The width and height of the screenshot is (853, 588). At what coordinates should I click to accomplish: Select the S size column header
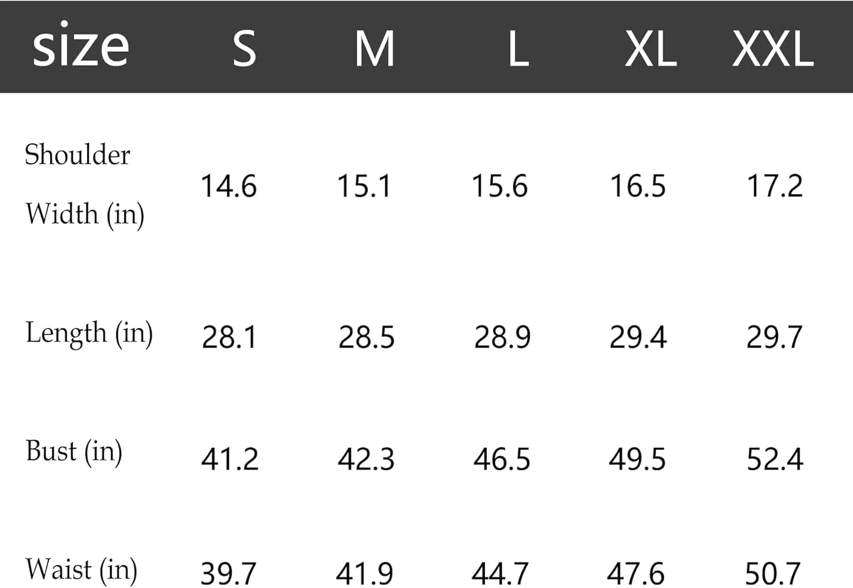(x=245, y=49)
